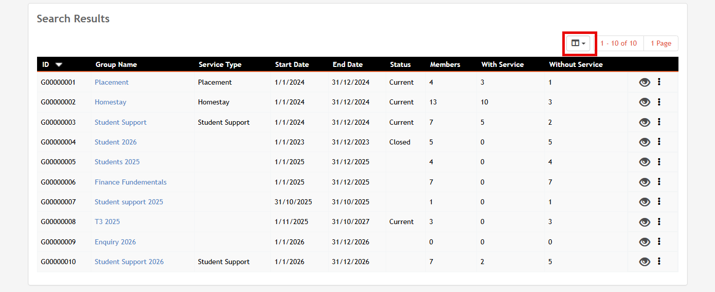Open the T3 2025 group link
The image size is (715, 292).
(107, 222)
